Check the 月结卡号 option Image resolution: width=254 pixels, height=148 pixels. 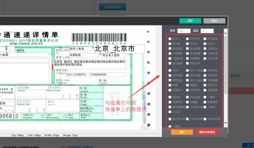pos(187,63)
